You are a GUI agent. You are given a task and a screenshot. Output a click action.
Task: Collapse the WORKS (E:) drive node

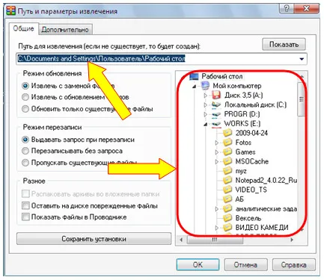coord(206,124)
